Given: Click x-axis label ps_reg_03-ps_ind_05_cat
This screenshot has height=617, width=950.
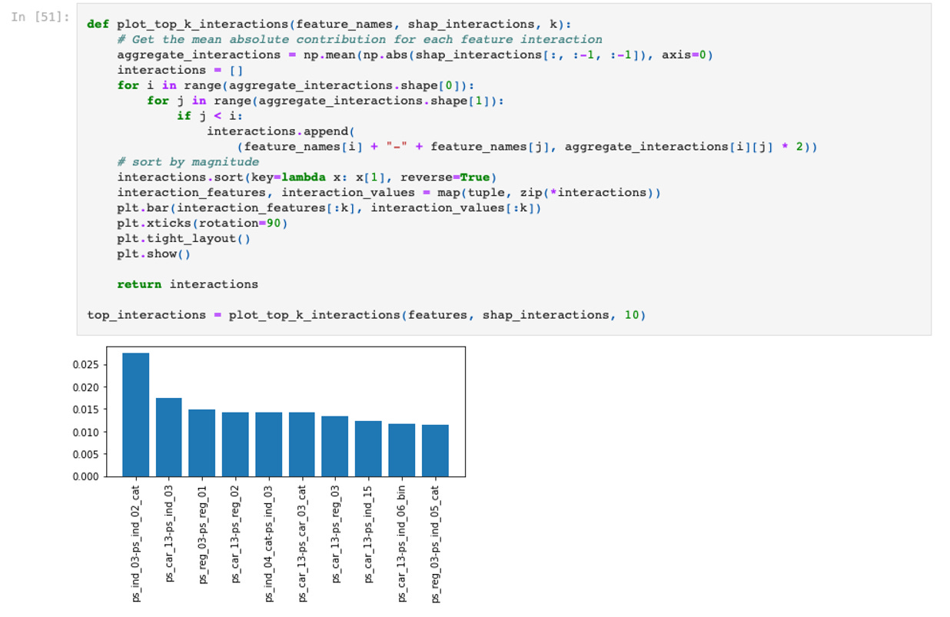Looking at the screenshot, I should (435, 543).
